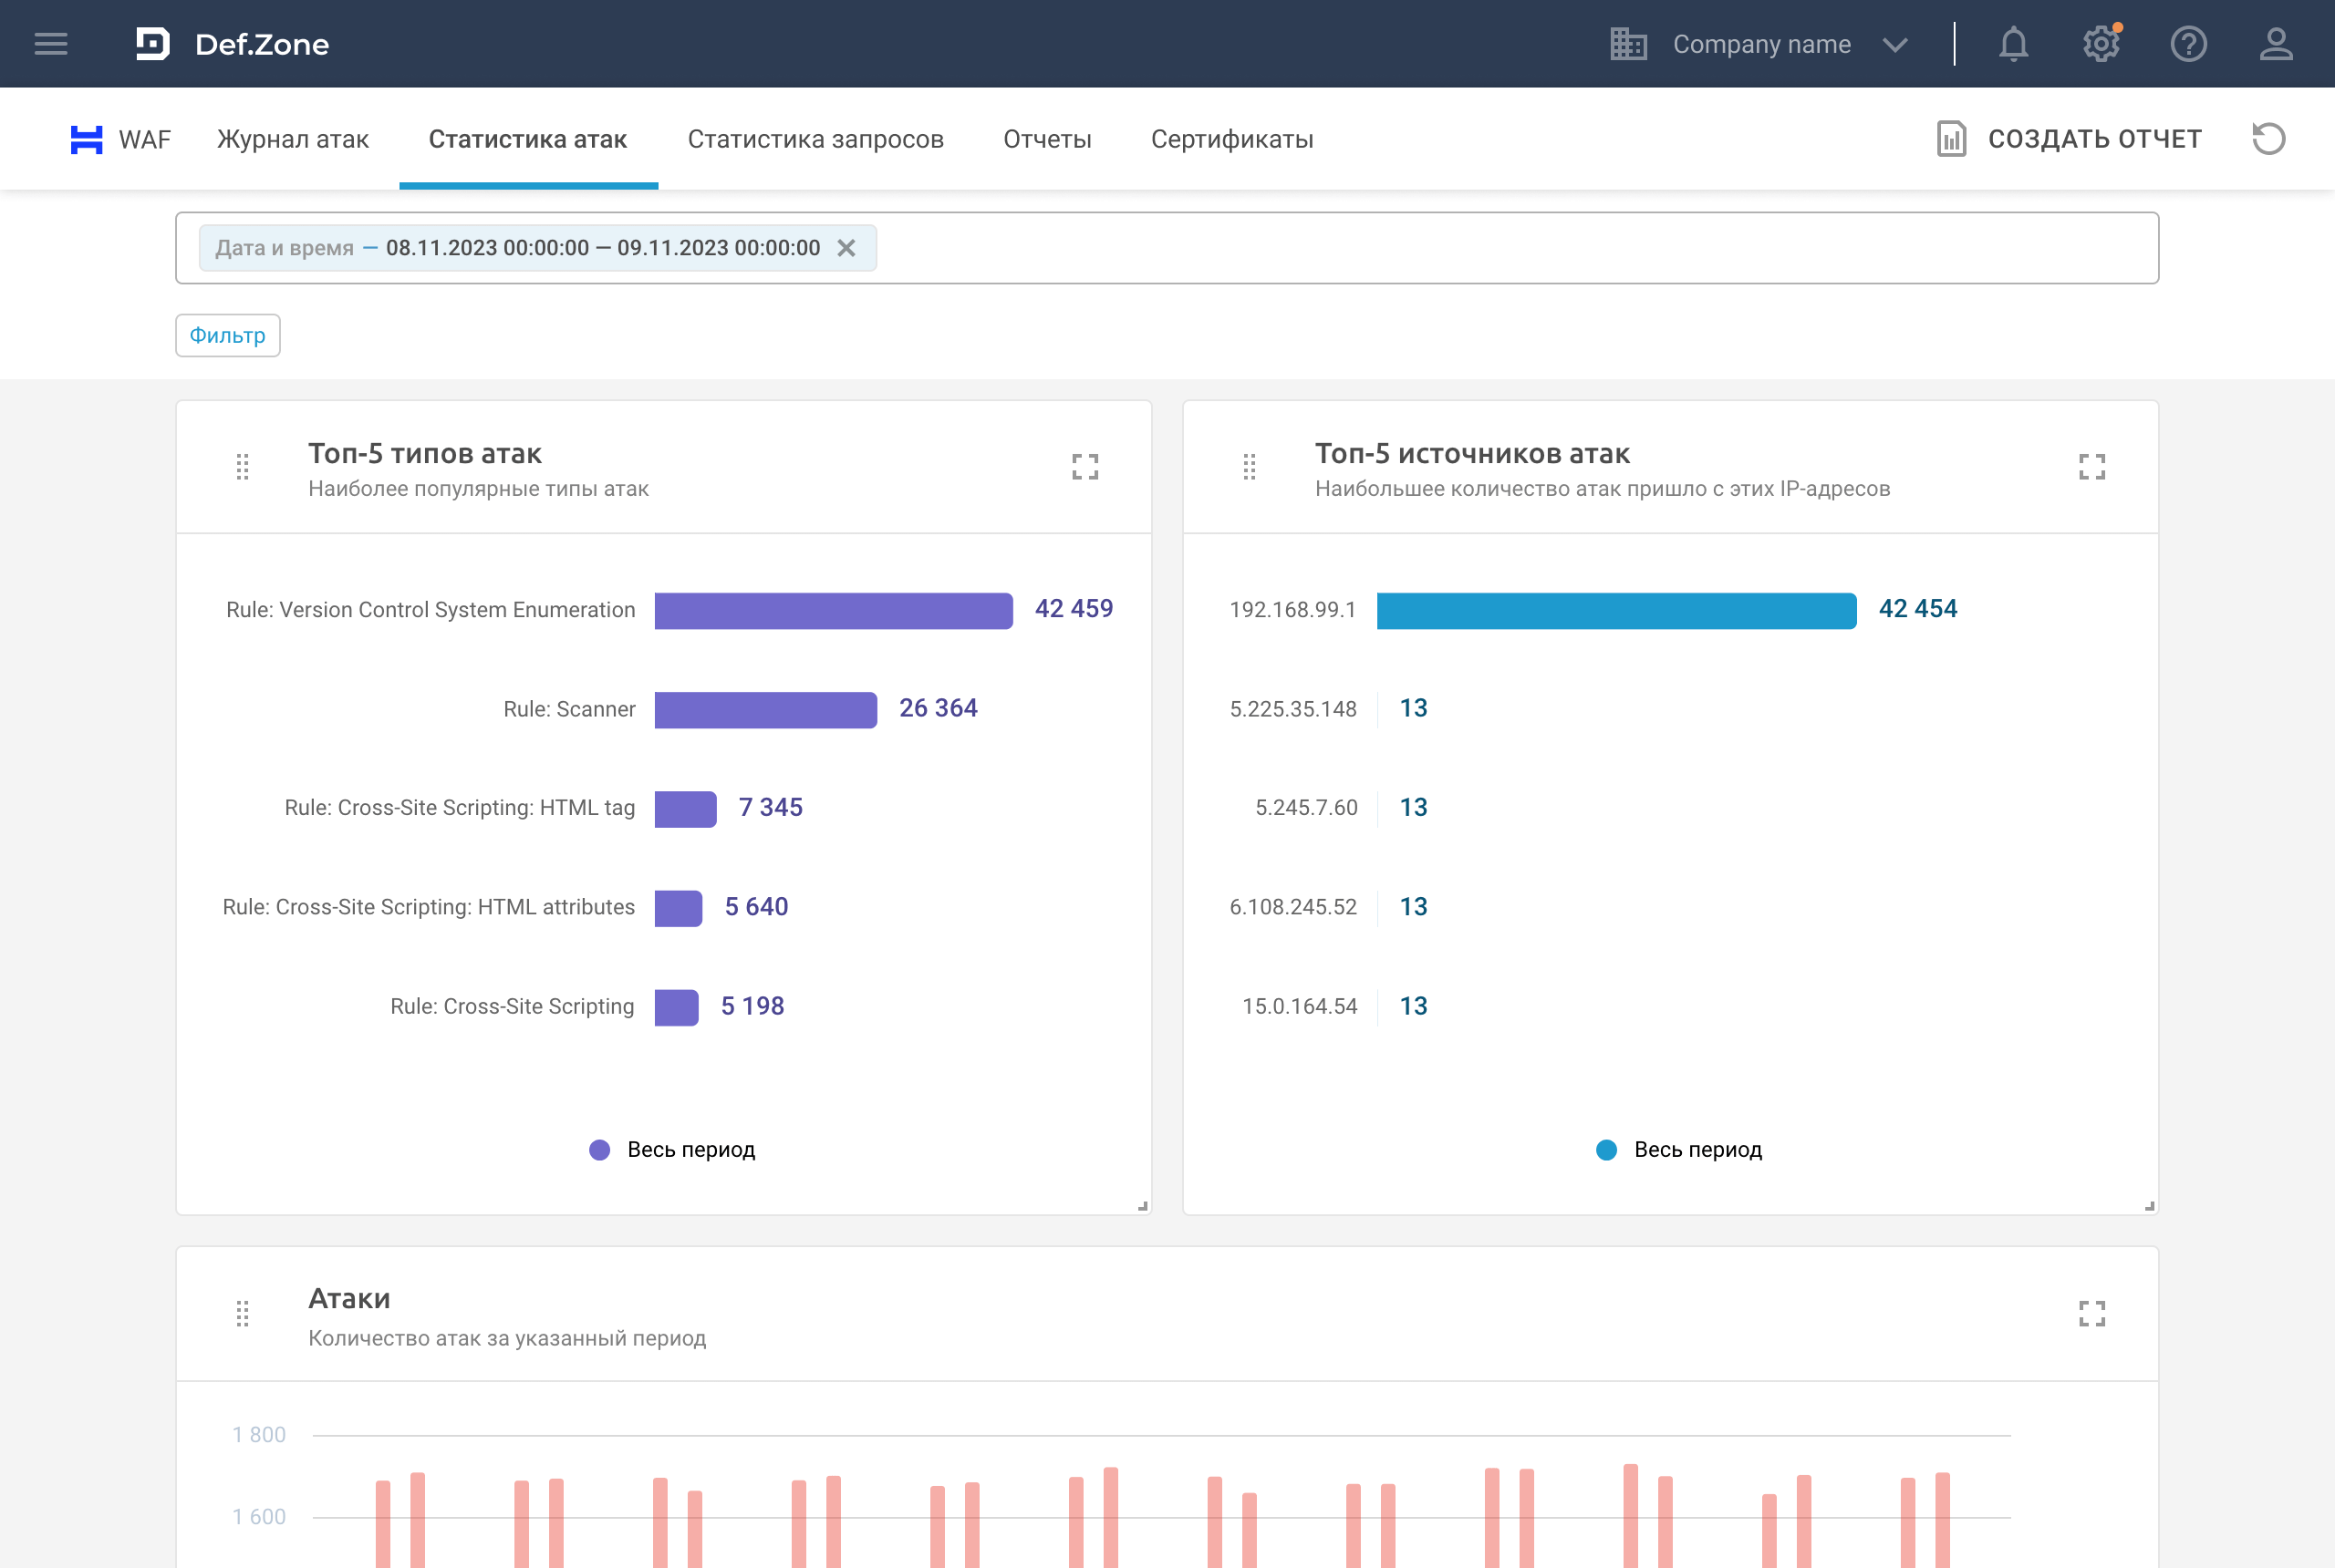The width and height of the screenshot is (2335, 1568).
Task: Expand the Топ-5 источников атак widget to fullscreen
Action: pyautogui.click(x=2091, y=467)
